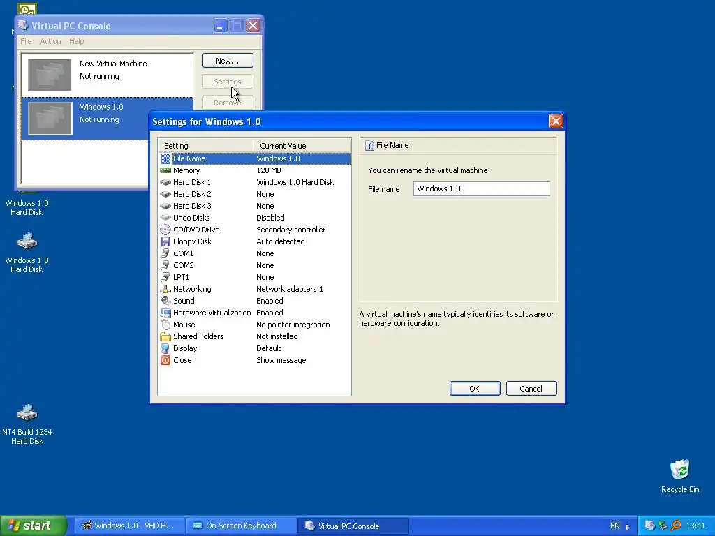The height and width of the screenshot is (536, 715).
Task: Click the Remove button in the console
Action: [x=228, y=103]
